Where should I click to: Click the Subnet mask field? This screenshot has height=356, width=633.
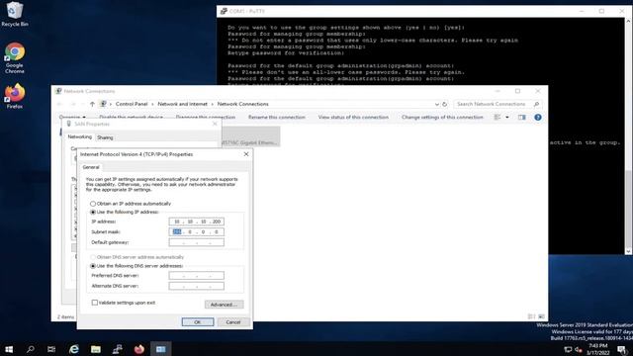coord(196,232)
